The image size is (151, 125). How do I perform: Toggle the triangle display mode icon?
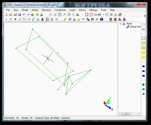116,15
